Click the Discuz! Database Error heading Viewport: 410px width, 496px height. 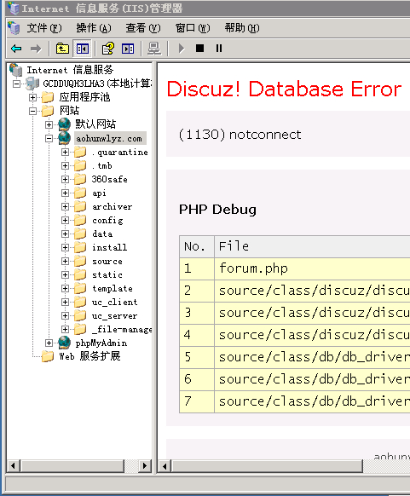[284, 89]
